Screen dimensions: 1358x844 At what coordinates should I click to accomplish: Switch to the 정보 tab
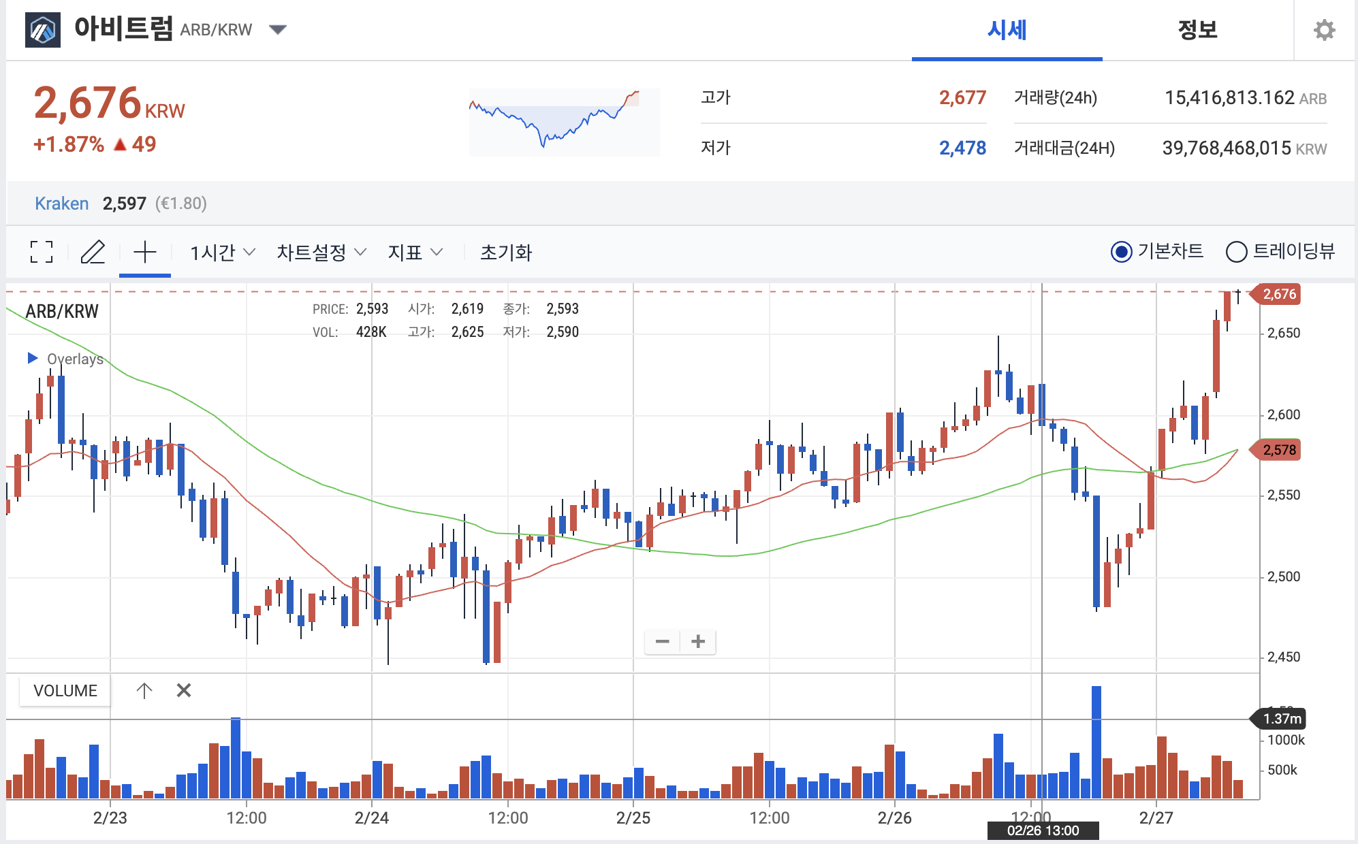tap(1197, 30)
